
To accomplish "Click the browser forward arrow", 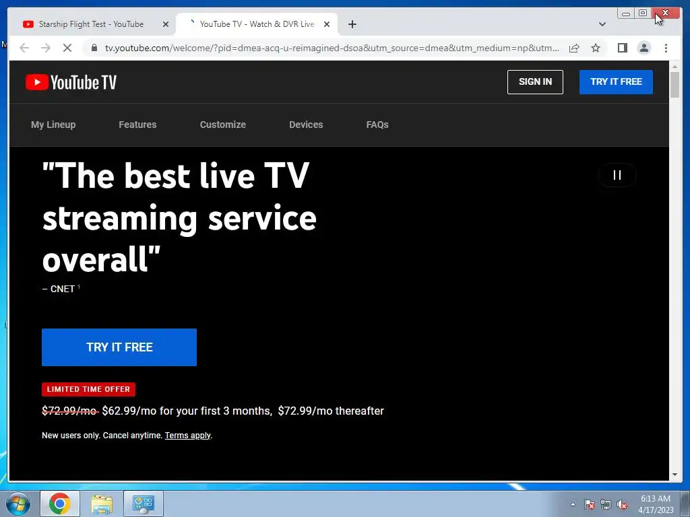I will tap(46, 48).
